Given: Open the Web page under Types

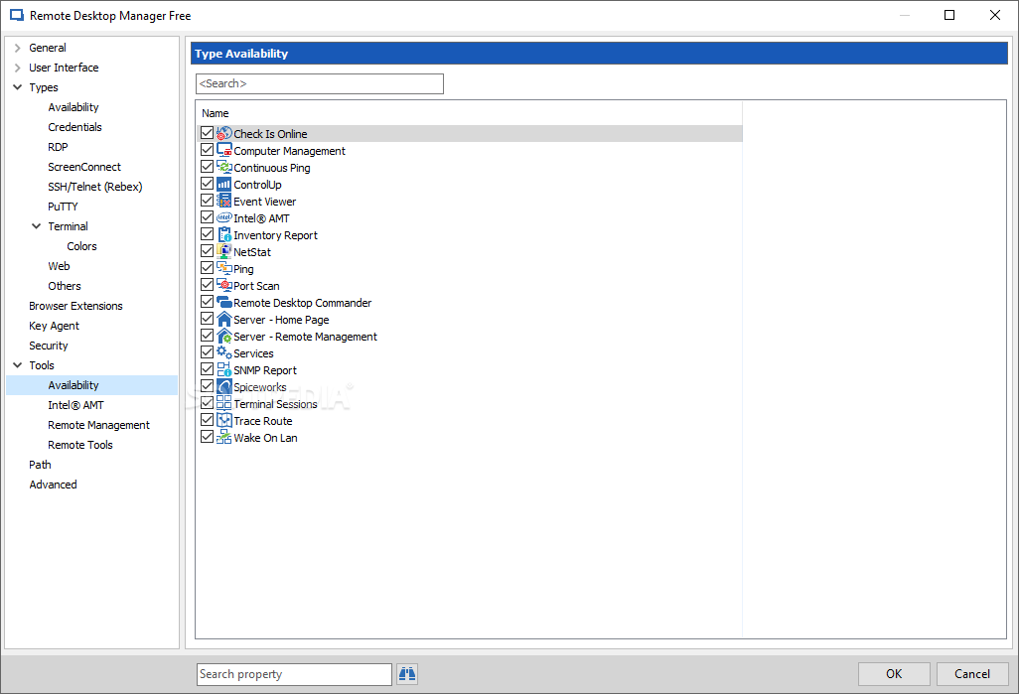Looking at the screenshot, I should pyautogui.click(x=60, y=266).
